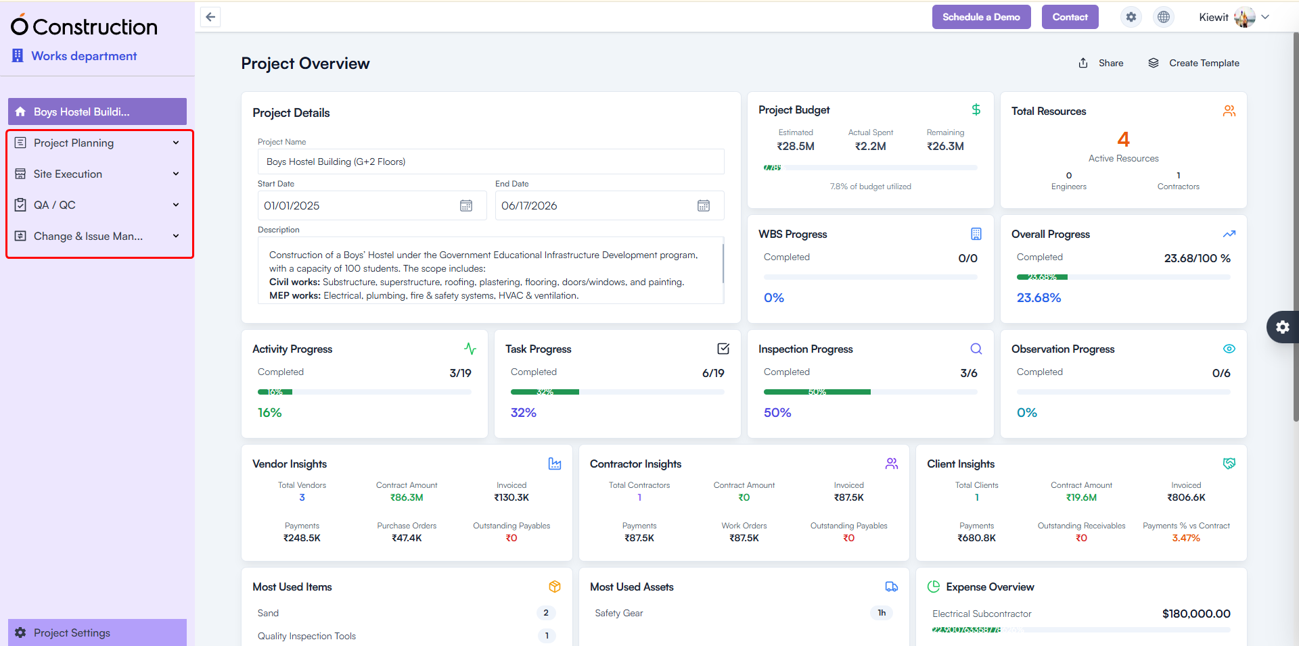This screenshot has height=646, width=1299.
Task: Click the Most Used Assets truck icon
Action: [x=891, y=587]
